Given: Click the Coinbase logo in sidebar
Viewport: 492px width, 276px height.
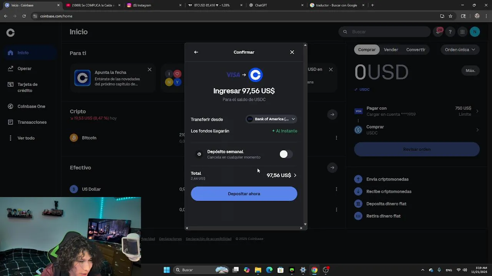Looking at the screenshot, I should pyautogui.click(x=10, y=33).
